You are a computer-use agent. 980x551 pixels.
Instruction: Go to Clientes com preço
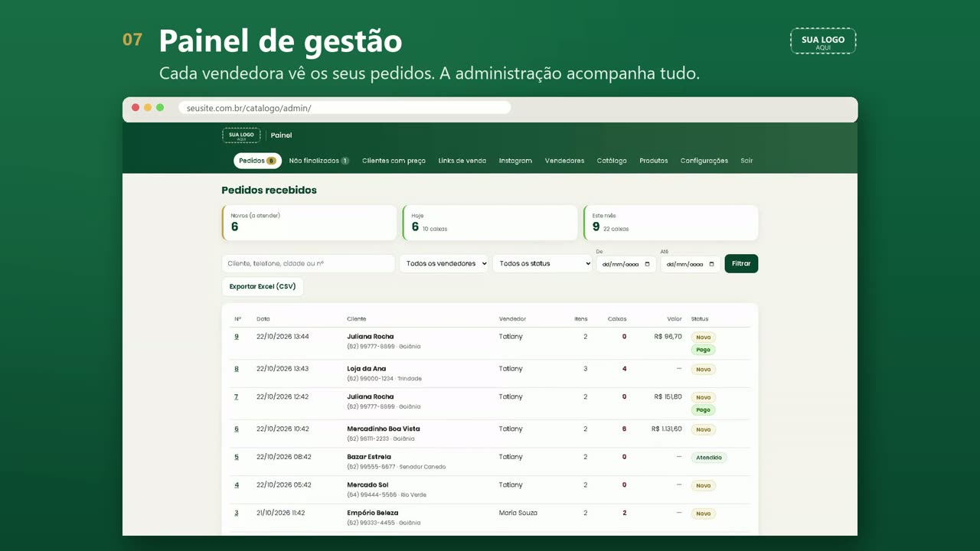pos(394,161)
